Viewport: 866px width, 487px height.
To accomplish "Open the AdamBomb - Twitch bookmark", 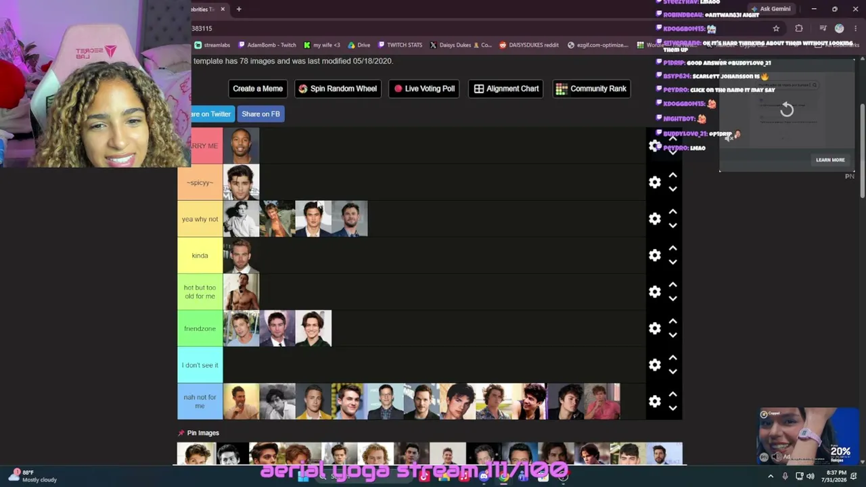I will point(267,45).
